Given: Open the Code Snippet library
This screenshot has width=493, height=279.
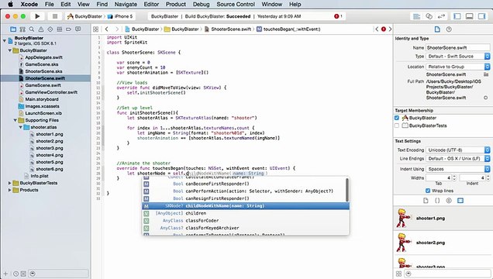Looking at the screenshot, I should (437, 201).
